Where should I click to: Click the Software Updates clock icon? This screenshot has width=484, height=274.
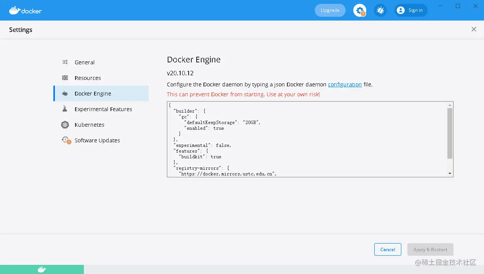point(66,140)
